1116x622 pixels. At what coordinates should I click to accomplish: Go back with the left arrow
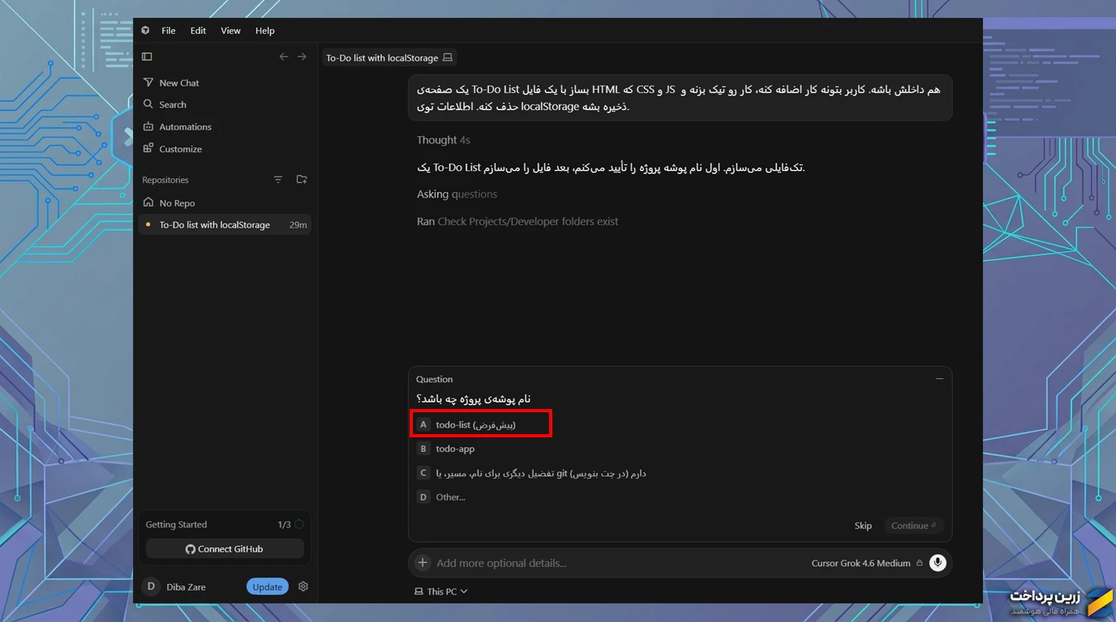point(284,57)
